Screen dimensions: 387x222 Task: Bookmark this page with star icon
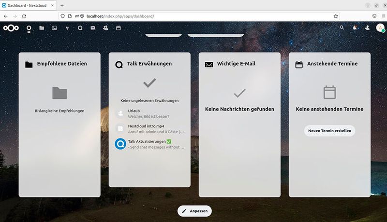pyautogui.click(x=336, y=16)
